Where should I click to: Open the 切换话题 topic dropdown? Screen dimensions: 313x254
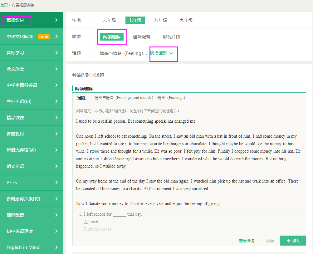[x=161, y=53]
